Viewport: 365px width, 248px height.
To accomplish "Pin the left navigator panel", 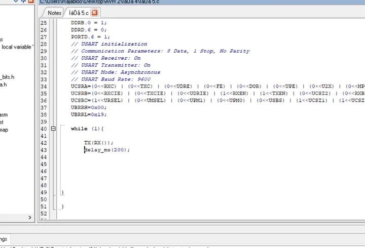I will point(23,1).
